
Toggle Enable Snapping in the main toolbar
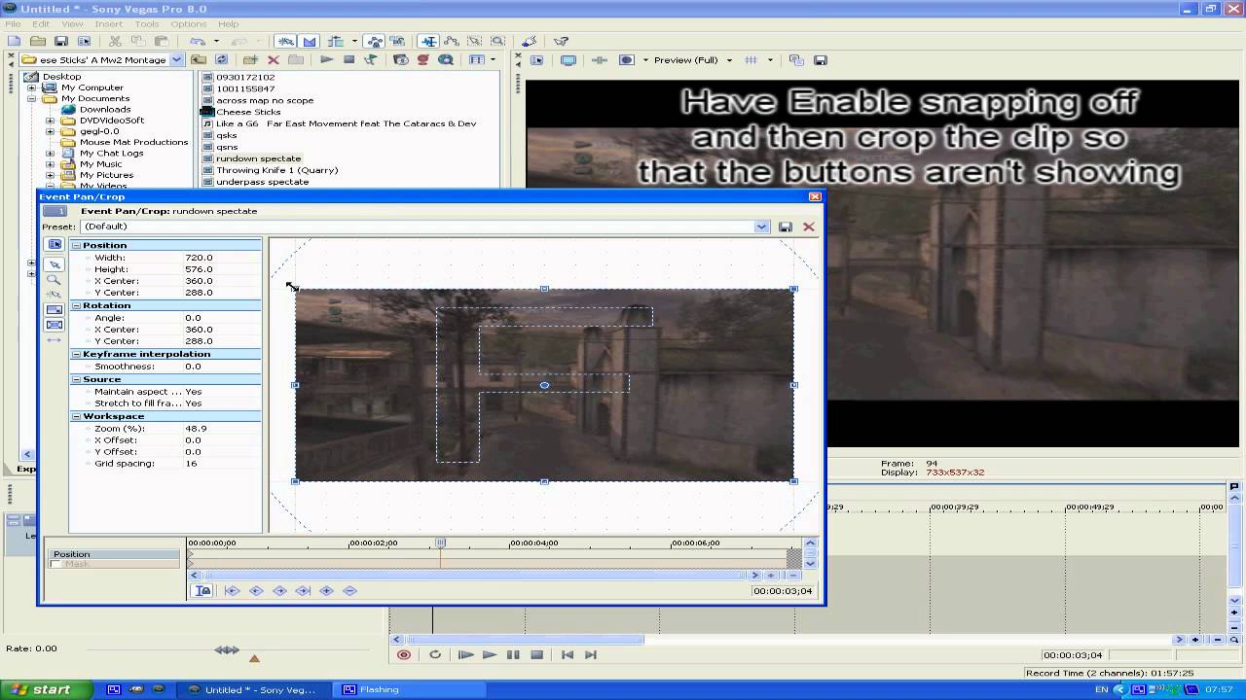pyautogui.click(x=286, y=41)
